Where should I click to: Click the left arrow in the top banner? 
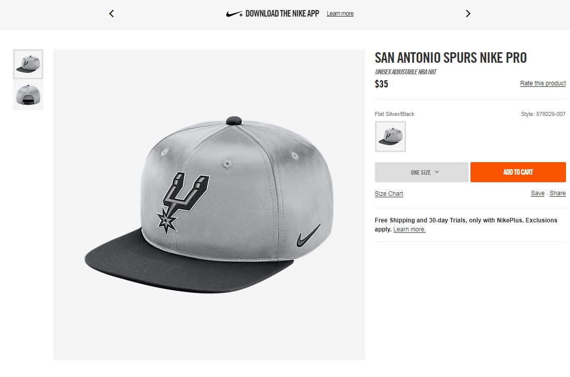pos(111,14)
